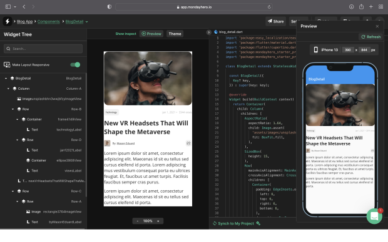388x242 pixels.
Task: Zoom out the canvas with minus
Action: click(x=138, y=221)
